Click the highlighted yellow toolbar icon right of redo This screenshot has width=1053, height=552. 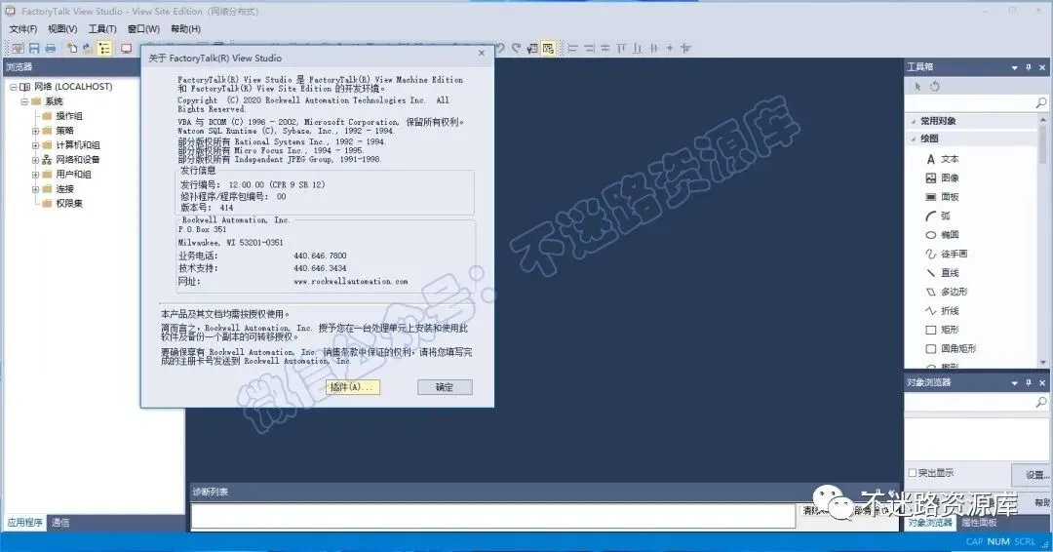[x=548, y=49]
